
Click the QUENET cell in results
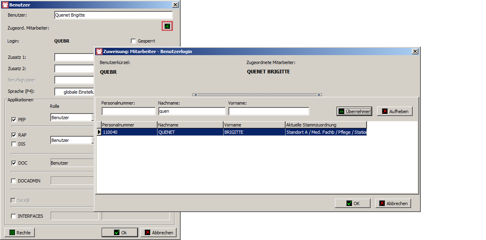[x=190, y=132]
